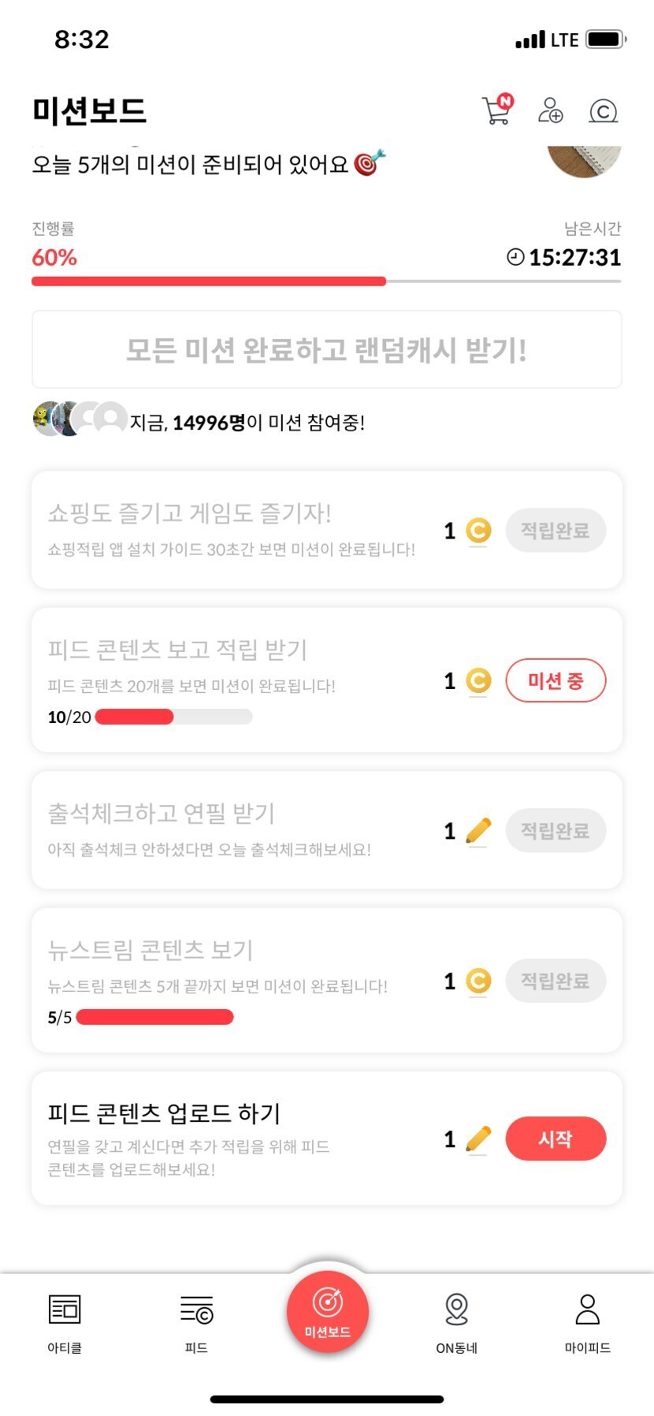Image resolution: width=654 pixels, height=1416 pixels.
Task: Open the 아티클 tab
Action: pos(65,1323)
